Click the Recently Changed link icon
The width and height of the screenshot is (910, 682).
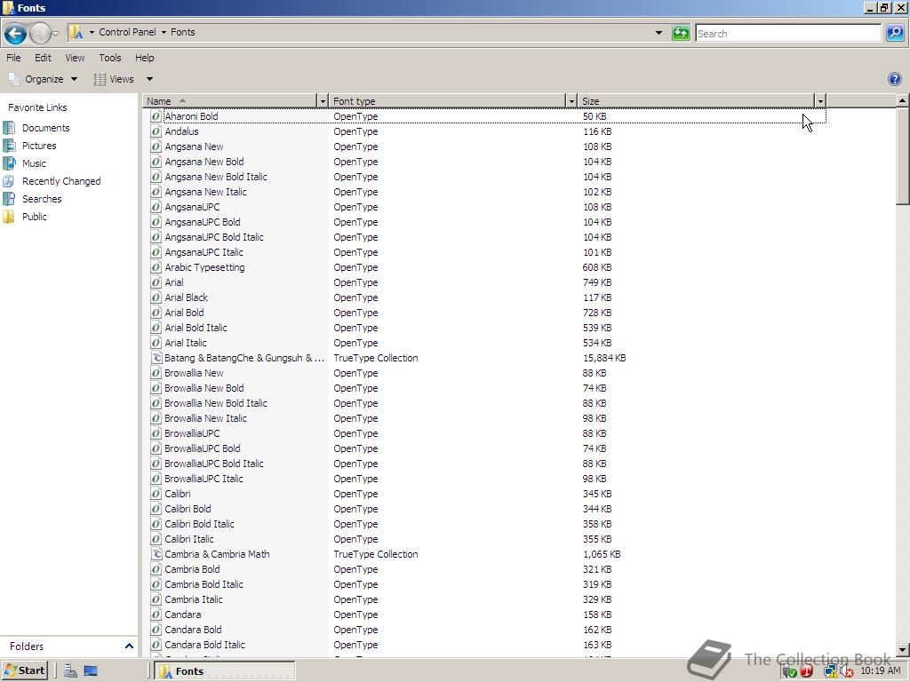[9, 181]
